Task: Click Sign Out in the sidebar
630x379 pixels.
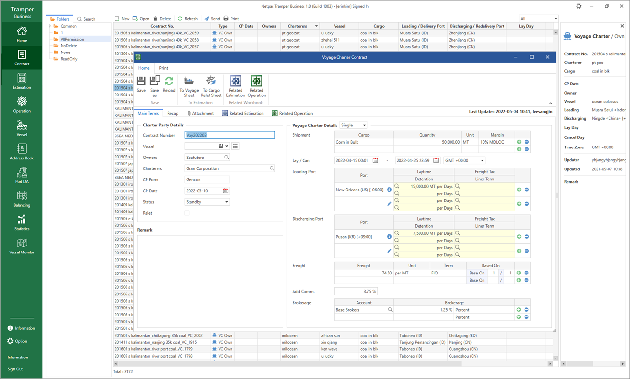Action: click(x=15, y=369)
